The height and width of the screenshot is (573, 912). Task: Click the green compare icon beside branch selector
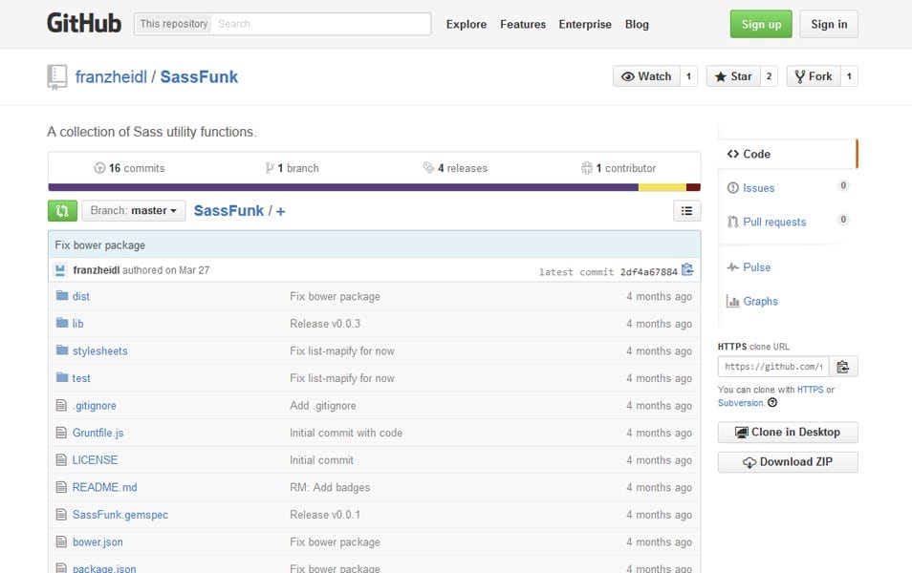61,210
